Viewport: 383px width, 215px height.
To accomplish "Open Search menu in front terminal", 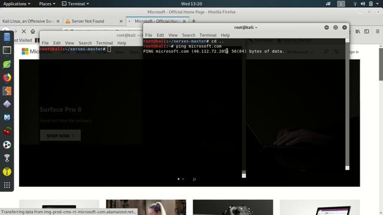I will [x=189, y=35].
